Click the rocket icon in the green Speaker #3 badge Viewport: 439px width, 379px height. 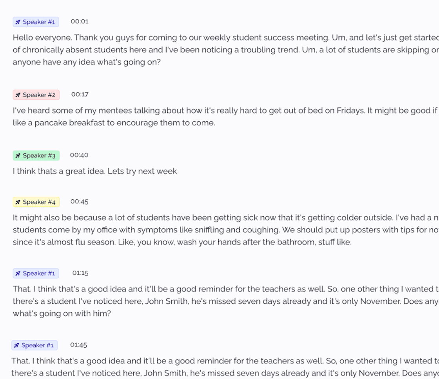pos(18,156)
